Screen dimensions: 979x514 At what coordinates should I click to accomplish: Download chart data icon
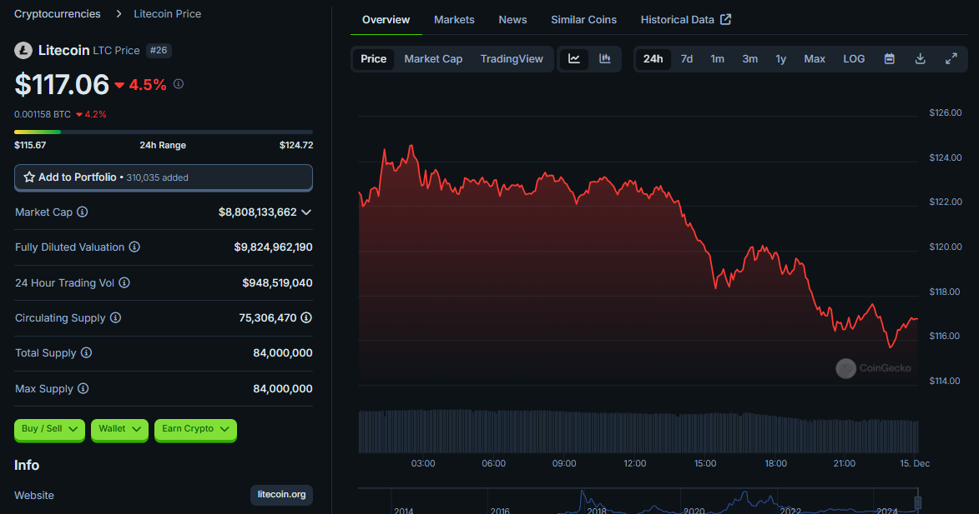(921, 58)
